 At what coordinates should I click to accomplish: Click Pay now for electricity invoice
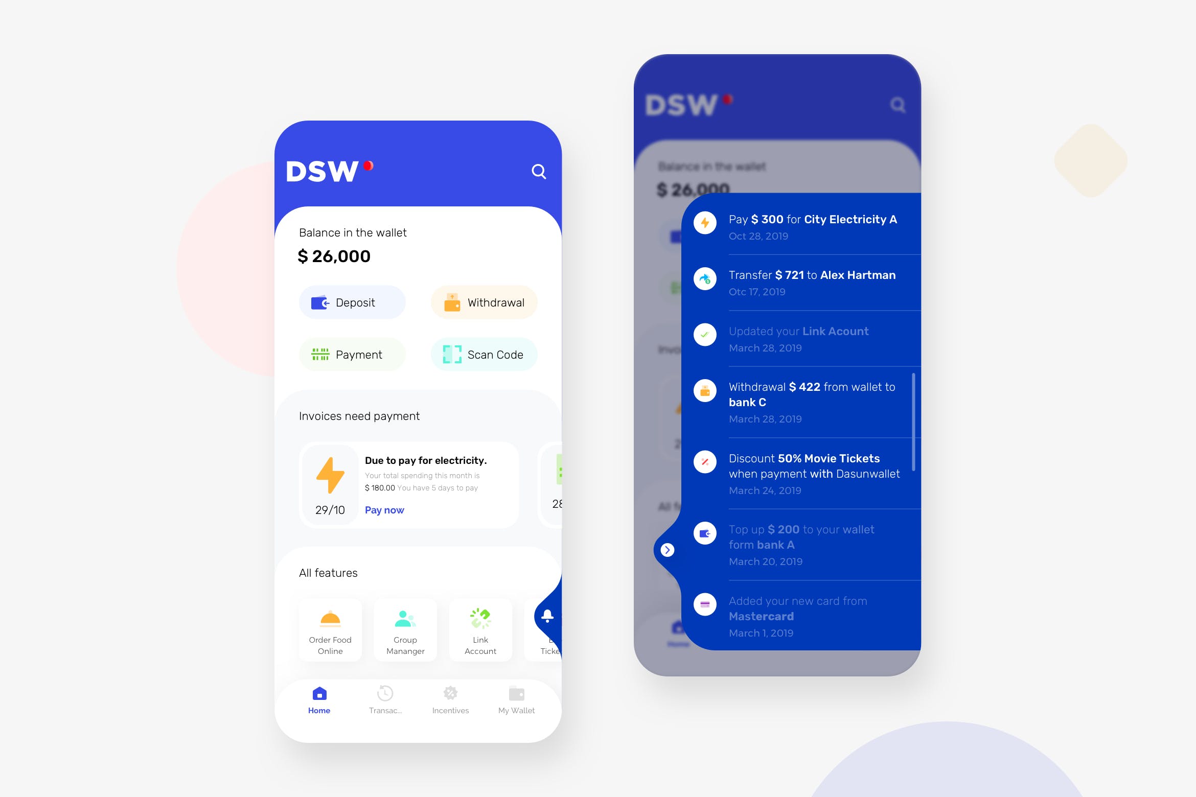tap(384, 509)
